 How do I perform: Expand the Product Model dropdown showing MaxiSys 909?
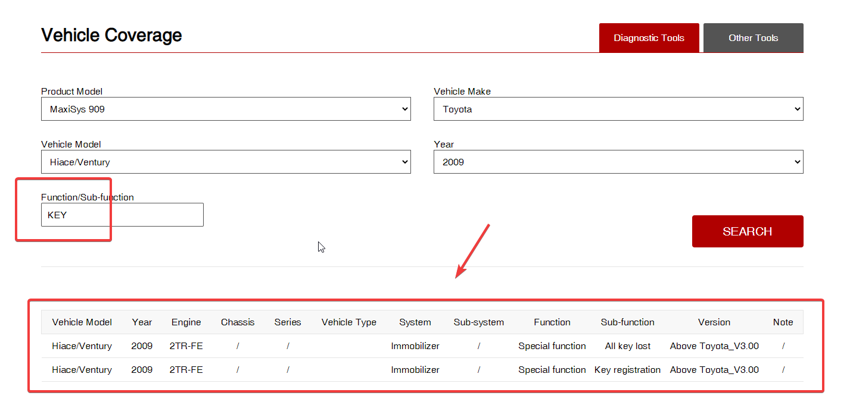point(225,109)
